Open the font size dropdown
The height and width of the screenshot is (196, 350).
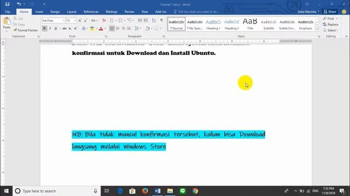pyautogui.click(x=75, y=21)
